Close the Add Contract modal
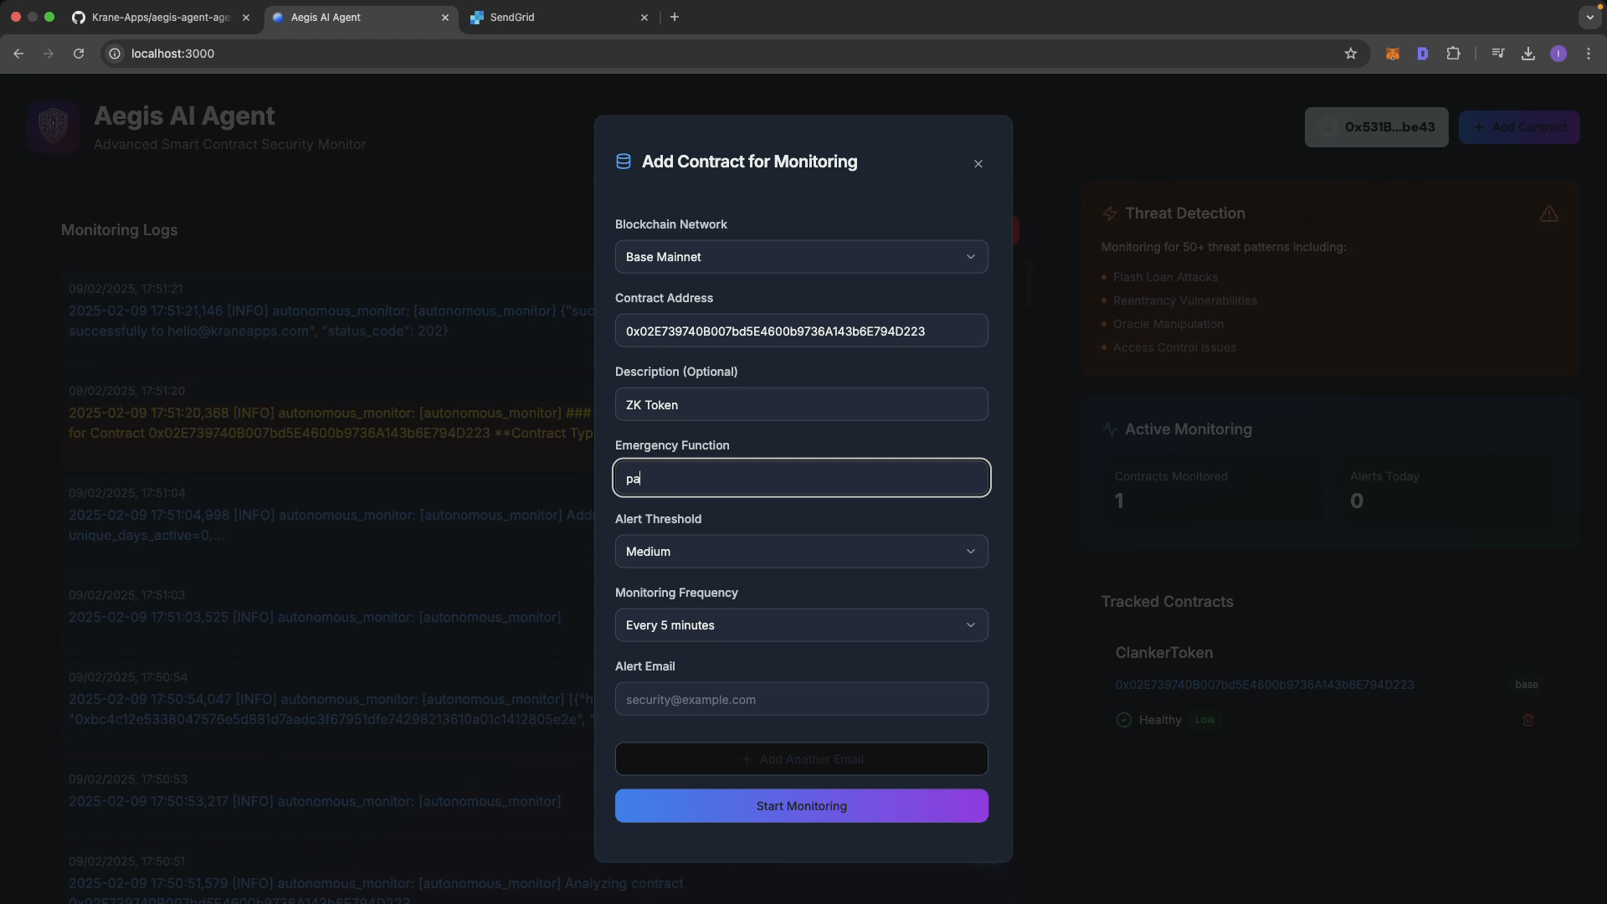Viewport: 1607px width, 904px height. click(978, 164)
